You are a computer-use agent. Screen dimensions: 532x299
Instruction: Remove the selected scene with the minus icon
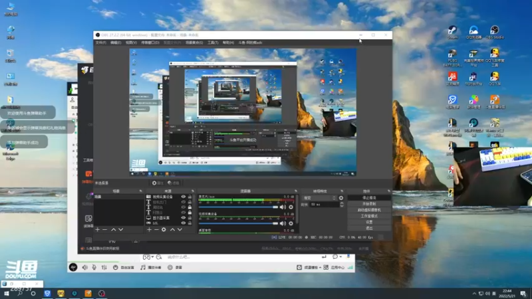105,229
